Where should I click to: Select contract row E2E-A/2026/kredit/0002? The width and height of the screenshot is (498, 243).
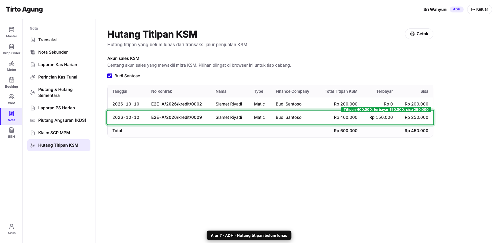click(x=270, y=104)
